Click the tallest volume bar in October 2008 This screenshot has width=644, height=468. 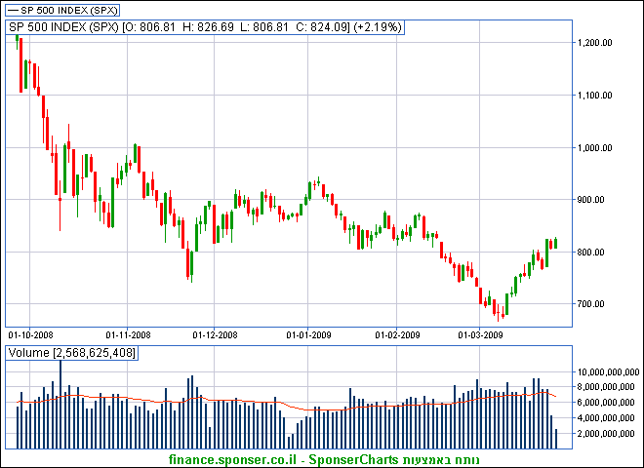point(60,405)
